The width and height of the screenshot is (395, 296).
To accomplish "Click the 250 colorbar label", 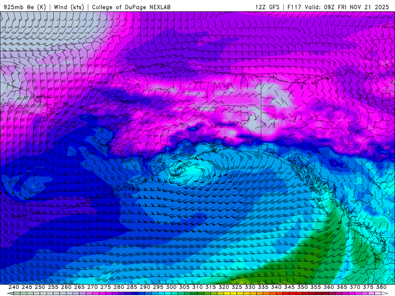I will pyautogui.click(x=40, y=287).
